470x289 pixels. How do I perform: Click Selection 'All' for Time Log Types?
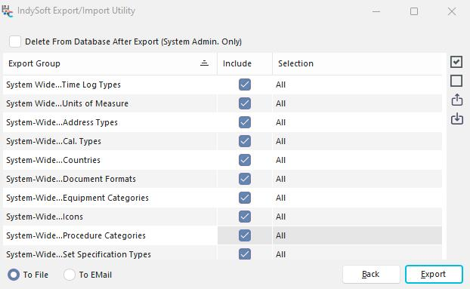[x=357, y=85]
